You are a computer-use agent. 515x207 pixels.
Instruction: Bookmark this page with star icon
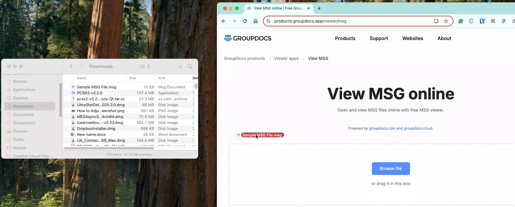coord(446,21)
